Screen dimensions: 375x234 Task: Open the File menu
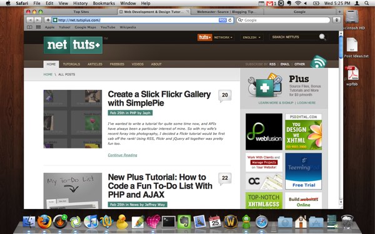coord(37,3)
